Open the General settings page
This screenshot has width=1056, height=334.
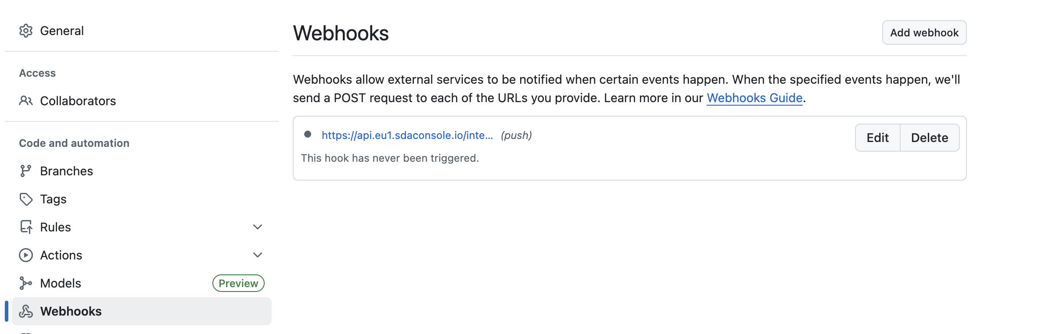62,31
